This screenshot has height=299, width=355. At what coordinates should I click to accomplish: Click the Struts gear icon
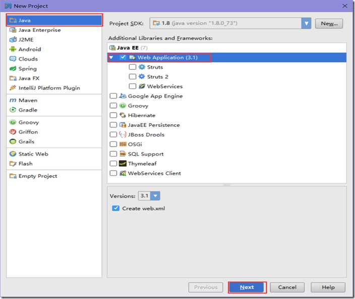pos(142,67)
